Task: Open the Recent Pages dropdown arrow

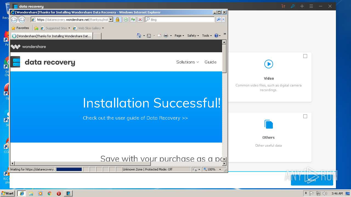Action: (x=28, y=20)
